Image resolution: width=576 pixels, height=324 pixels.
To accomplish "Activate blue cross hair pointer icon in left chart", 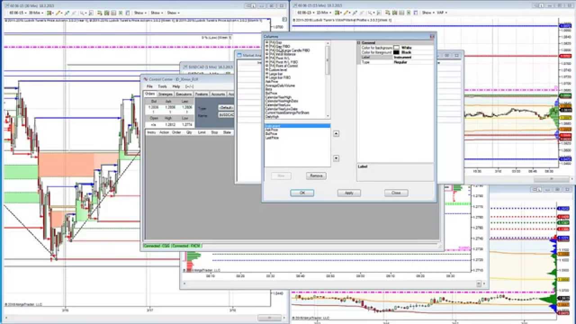I will (x=67, y=13).
